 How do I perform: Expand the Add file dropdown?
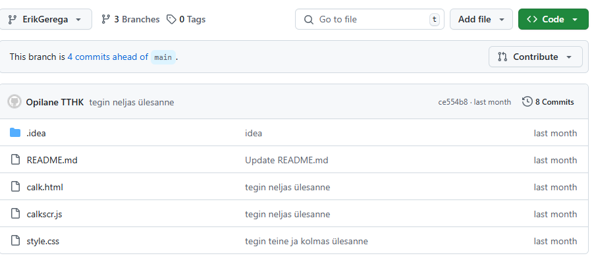(x=481, y=19)
